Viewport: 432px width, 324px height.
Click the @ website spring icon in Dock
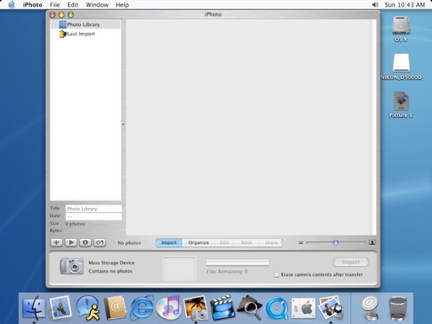370,308
